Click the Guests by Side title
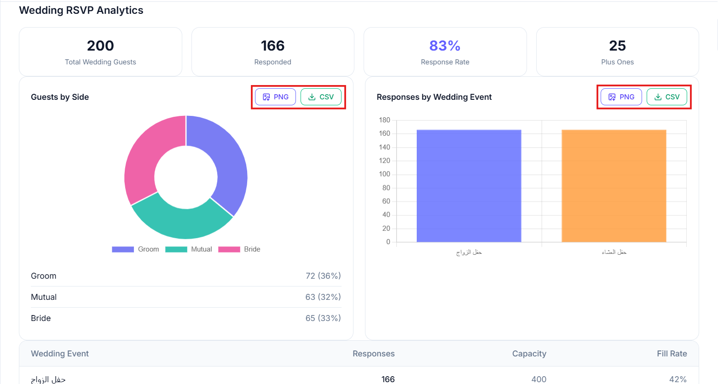Image resolution: width=718 pixels, height=384 pixels. (x=60, y=97)
